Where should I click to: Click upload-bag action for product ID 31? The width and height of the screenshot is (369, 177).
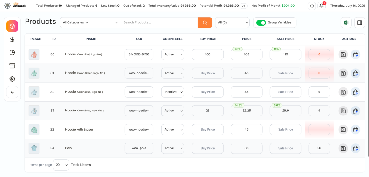[355, 73]
